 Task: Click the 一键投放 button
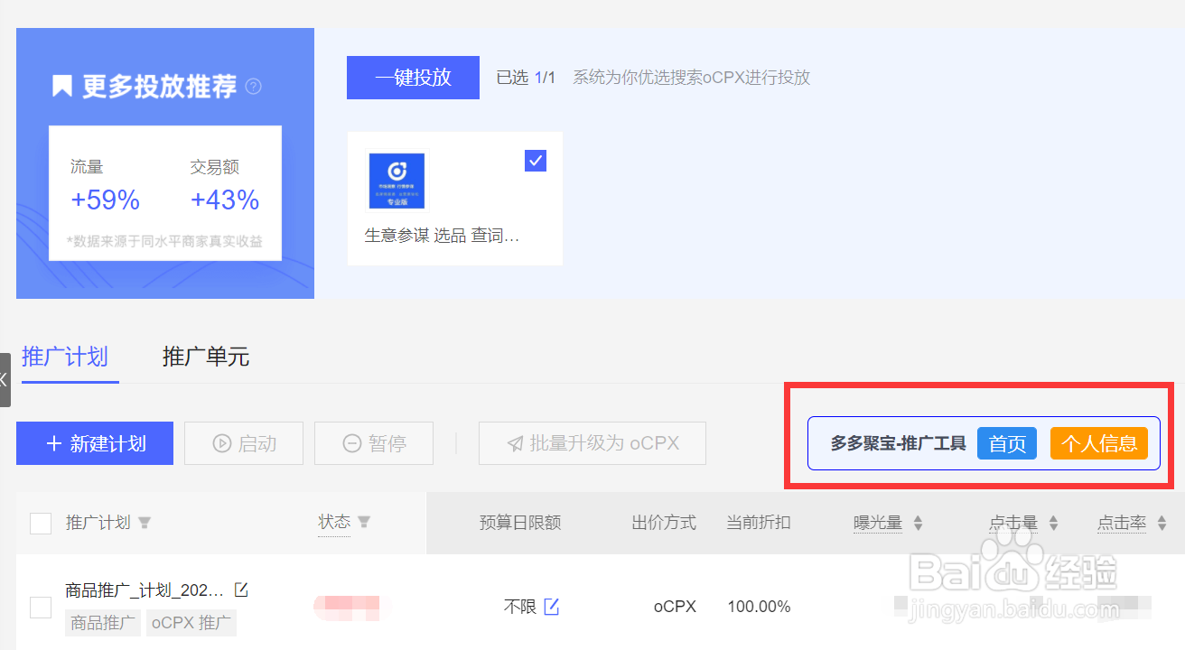tap(413, 78)
